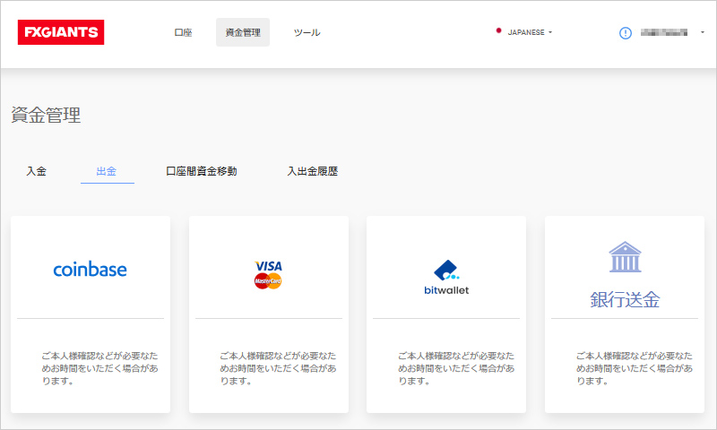The image size is (717, 430).
Task: Click the blurred account name
Action: [x=664, y=32]
